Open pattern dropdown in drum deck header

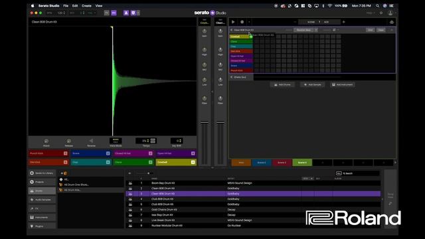point(303,30)
